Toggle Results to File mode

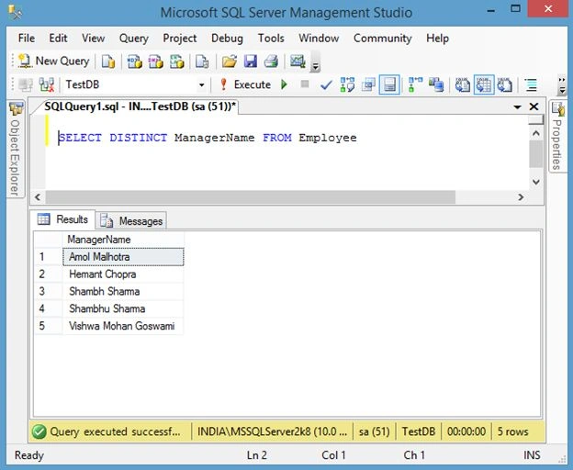pyautogui.click(x=505, y=84)
